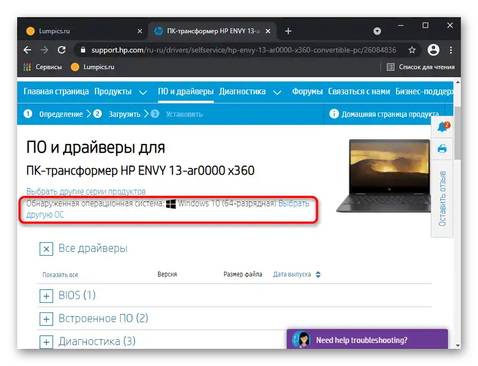The width and height of the screenshot is (478, 366).
Task: Open Бизнес-поддержка menu item
Action: click(424, 92)
